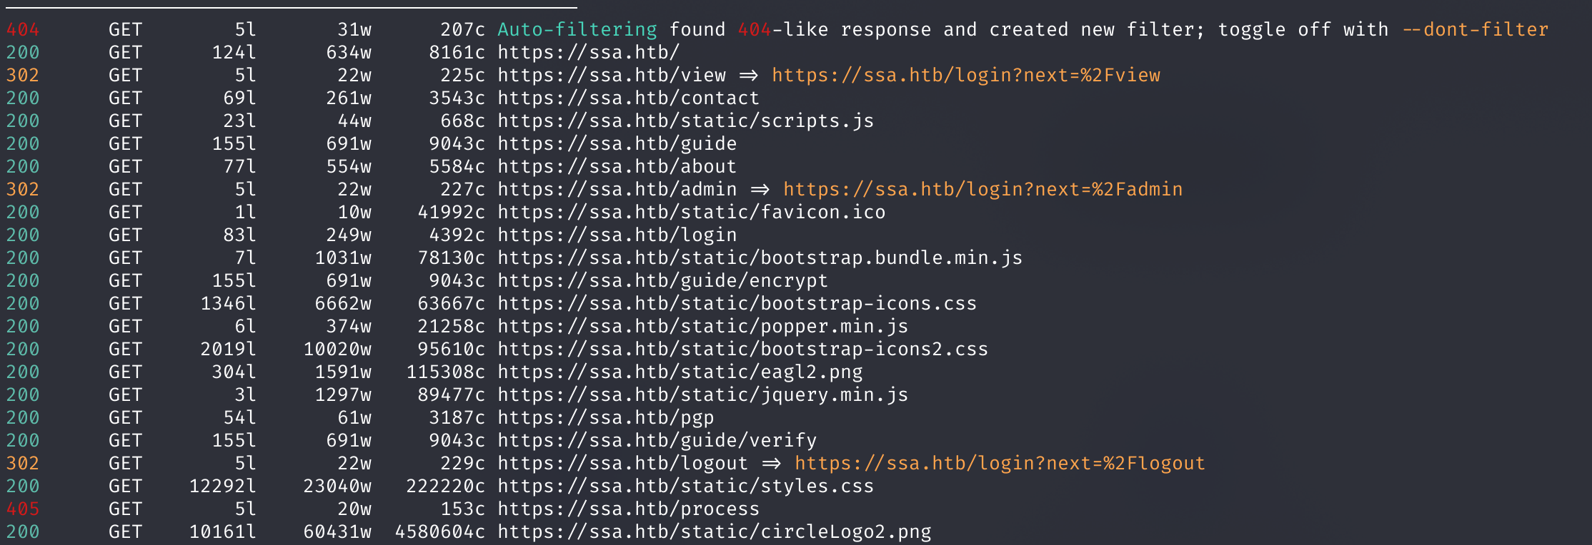This screenshot has width=1592, height=545.
Task: Click the red 405 status code
Action: pos(23,509)
